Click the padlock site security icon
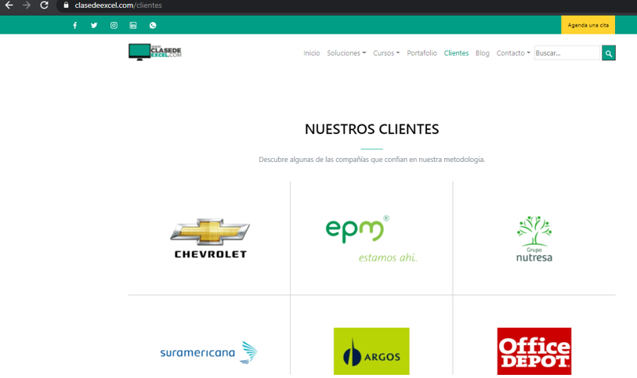 (66, 5)
